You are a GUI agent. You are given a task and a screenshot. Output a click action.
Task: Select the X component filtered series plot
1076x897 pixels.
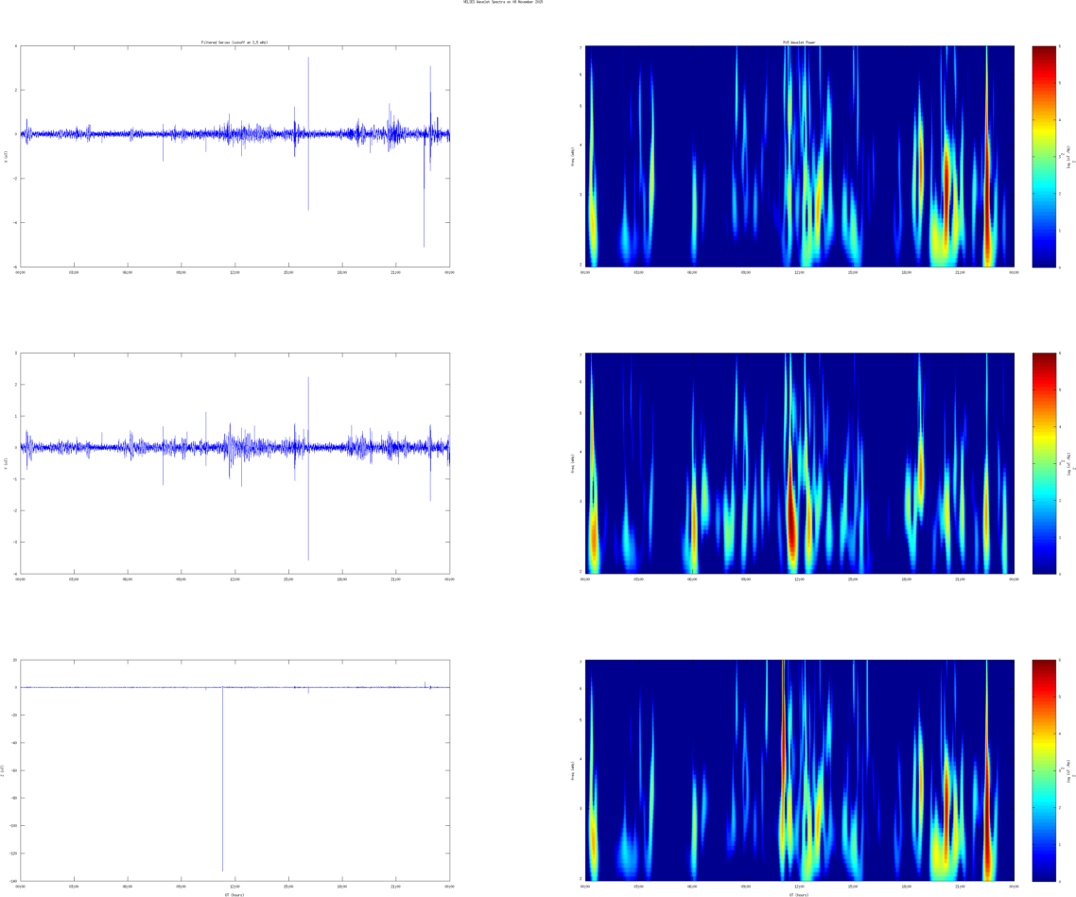click(235, 156)
